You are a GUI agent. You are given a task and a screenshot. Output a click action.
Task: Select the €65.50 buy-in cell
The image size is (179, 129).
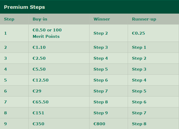click(x=40, y=102)
